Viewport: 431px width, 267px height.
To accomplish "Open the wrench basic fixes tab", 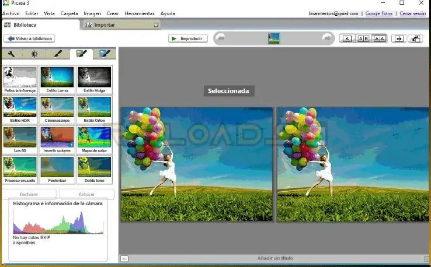I will click(12, 54).
